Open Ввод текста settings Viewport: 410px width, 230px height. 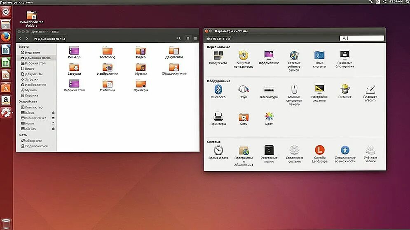pos(218,57)
